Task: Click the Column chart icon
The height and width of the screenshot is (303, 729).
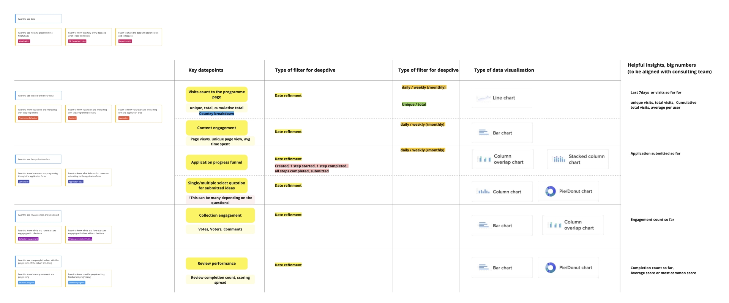Action: tap(483, 192)
